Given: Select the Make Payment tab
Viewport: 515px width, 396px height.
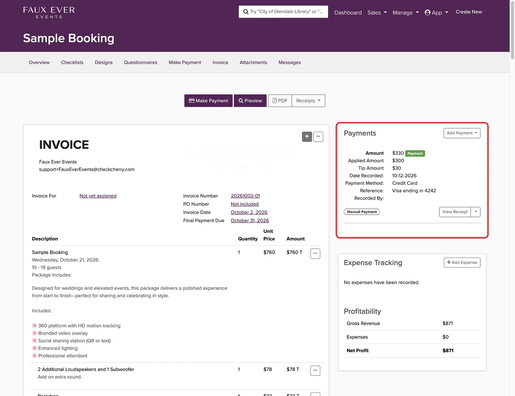Looking at the screenshot, I should (185, 62).
